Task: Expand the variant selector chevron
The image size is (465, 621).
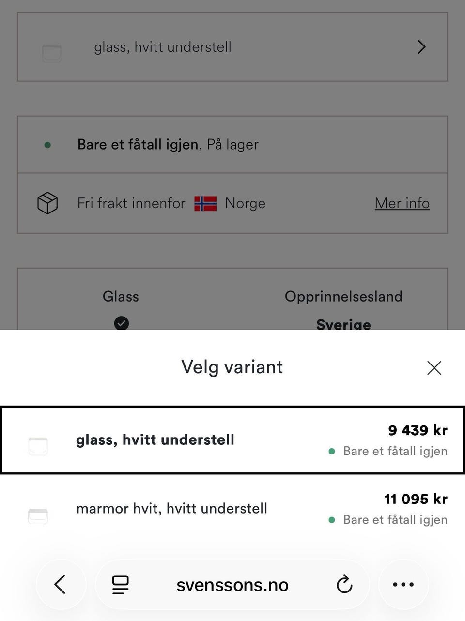Action: click(x=421, y=47)
